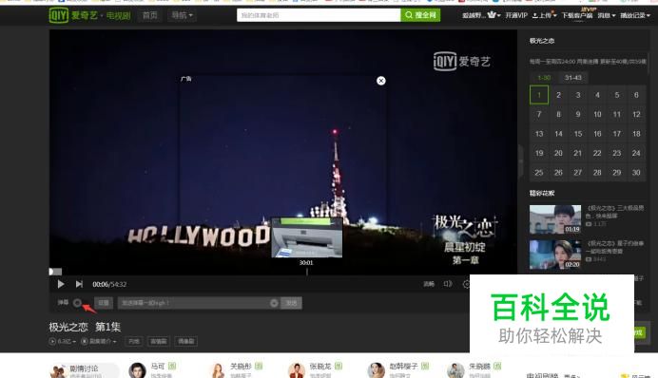Select episode 2 in the episode grid

pyautogui.click(x=558, y=95)
